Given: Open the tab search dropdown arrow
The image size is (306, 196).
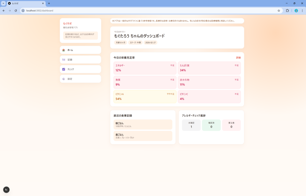Looking at the screenshot, I should tap(3, 3).
